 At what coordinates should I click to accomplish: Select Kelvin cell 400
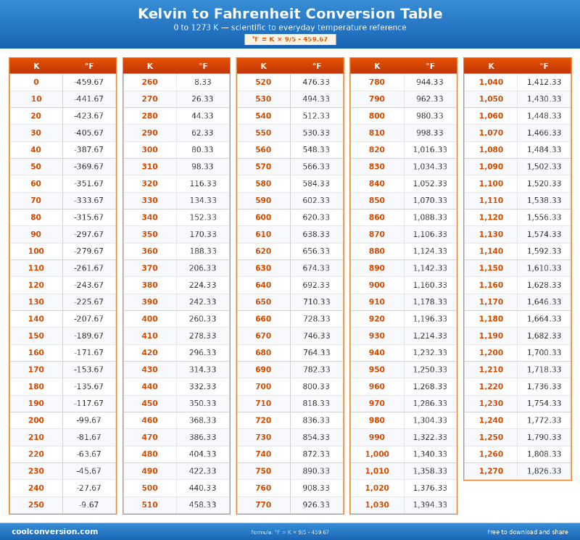click(150, 319)
